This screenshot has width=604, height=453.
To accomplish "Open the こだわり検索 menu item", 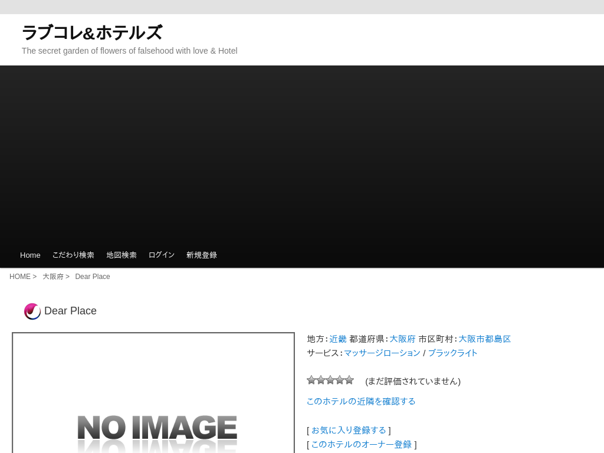I will 73,255.
